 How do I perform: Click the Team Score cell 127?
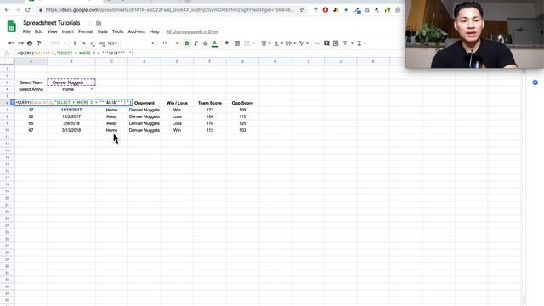coord(210,110)
